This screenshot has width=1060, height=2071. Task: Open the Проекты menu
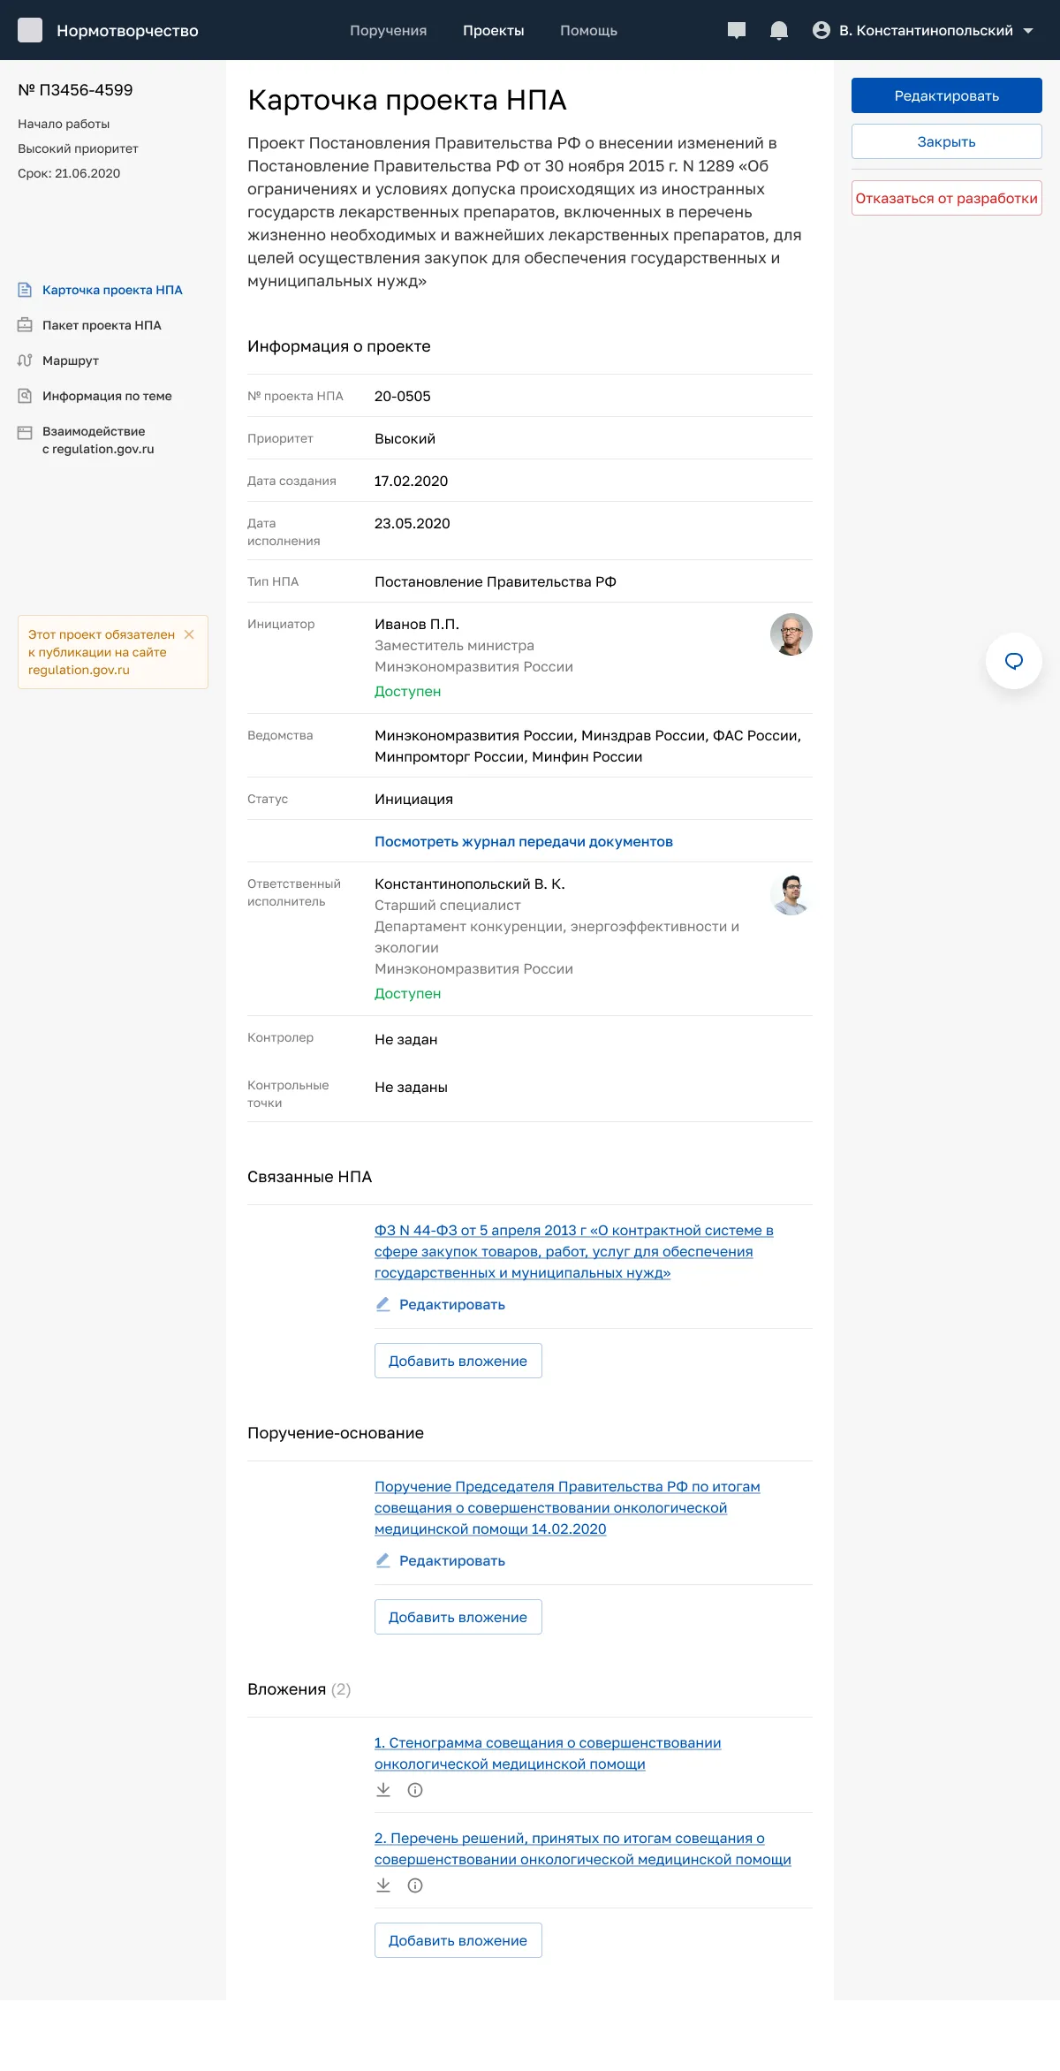click(x=494, y=31)
